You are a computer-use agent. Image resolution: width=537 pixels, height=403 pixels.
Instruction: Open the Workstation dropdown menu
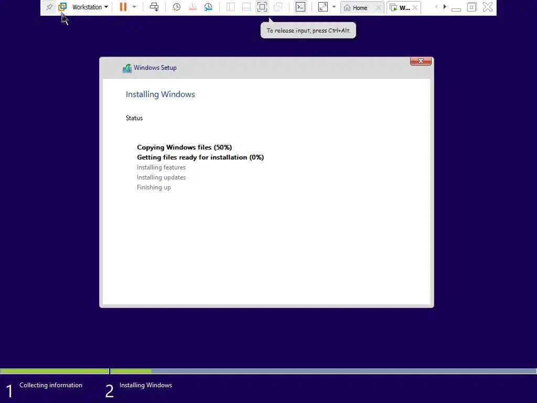[90, 7]
